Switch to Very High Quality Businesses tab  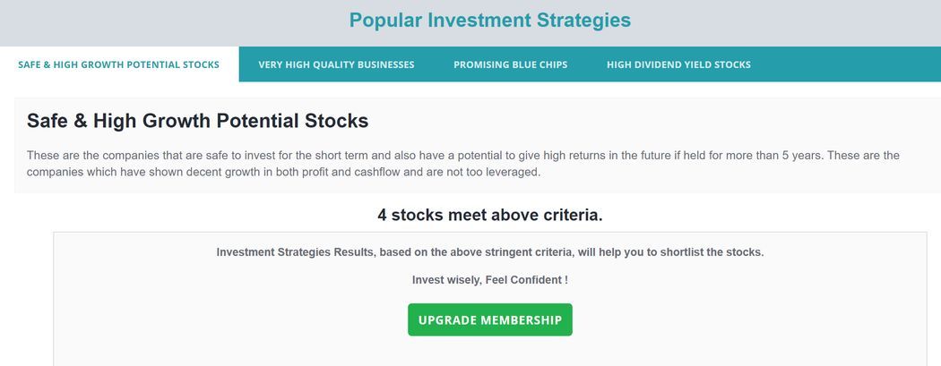pos(336,64)
